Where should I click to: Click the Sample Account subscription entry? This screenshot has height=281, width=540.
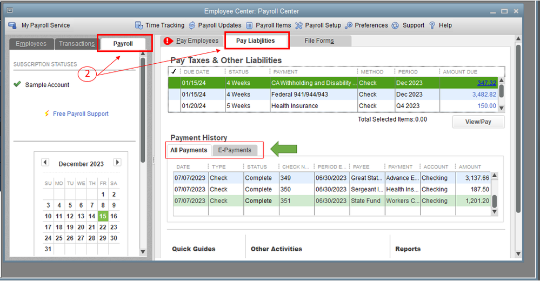tap(47, 85)
